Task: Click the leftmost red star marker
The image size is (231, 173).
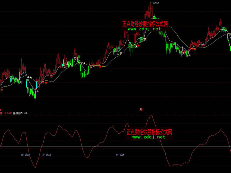Action: coord(1,90)
